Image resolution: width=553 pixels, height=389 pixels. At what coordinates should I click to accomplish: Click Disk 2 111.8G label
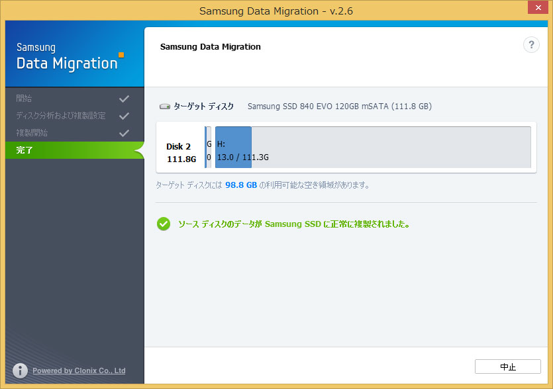[181, 153]
